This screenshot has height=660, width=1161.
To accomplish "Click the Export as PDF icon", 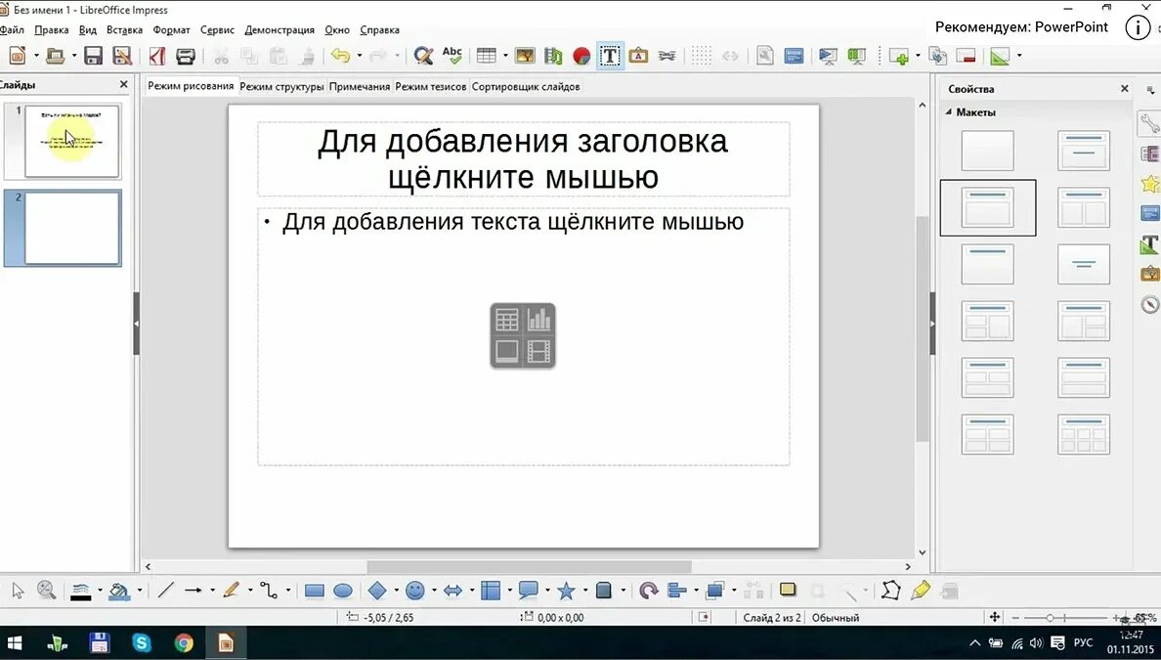I will 157,56.
